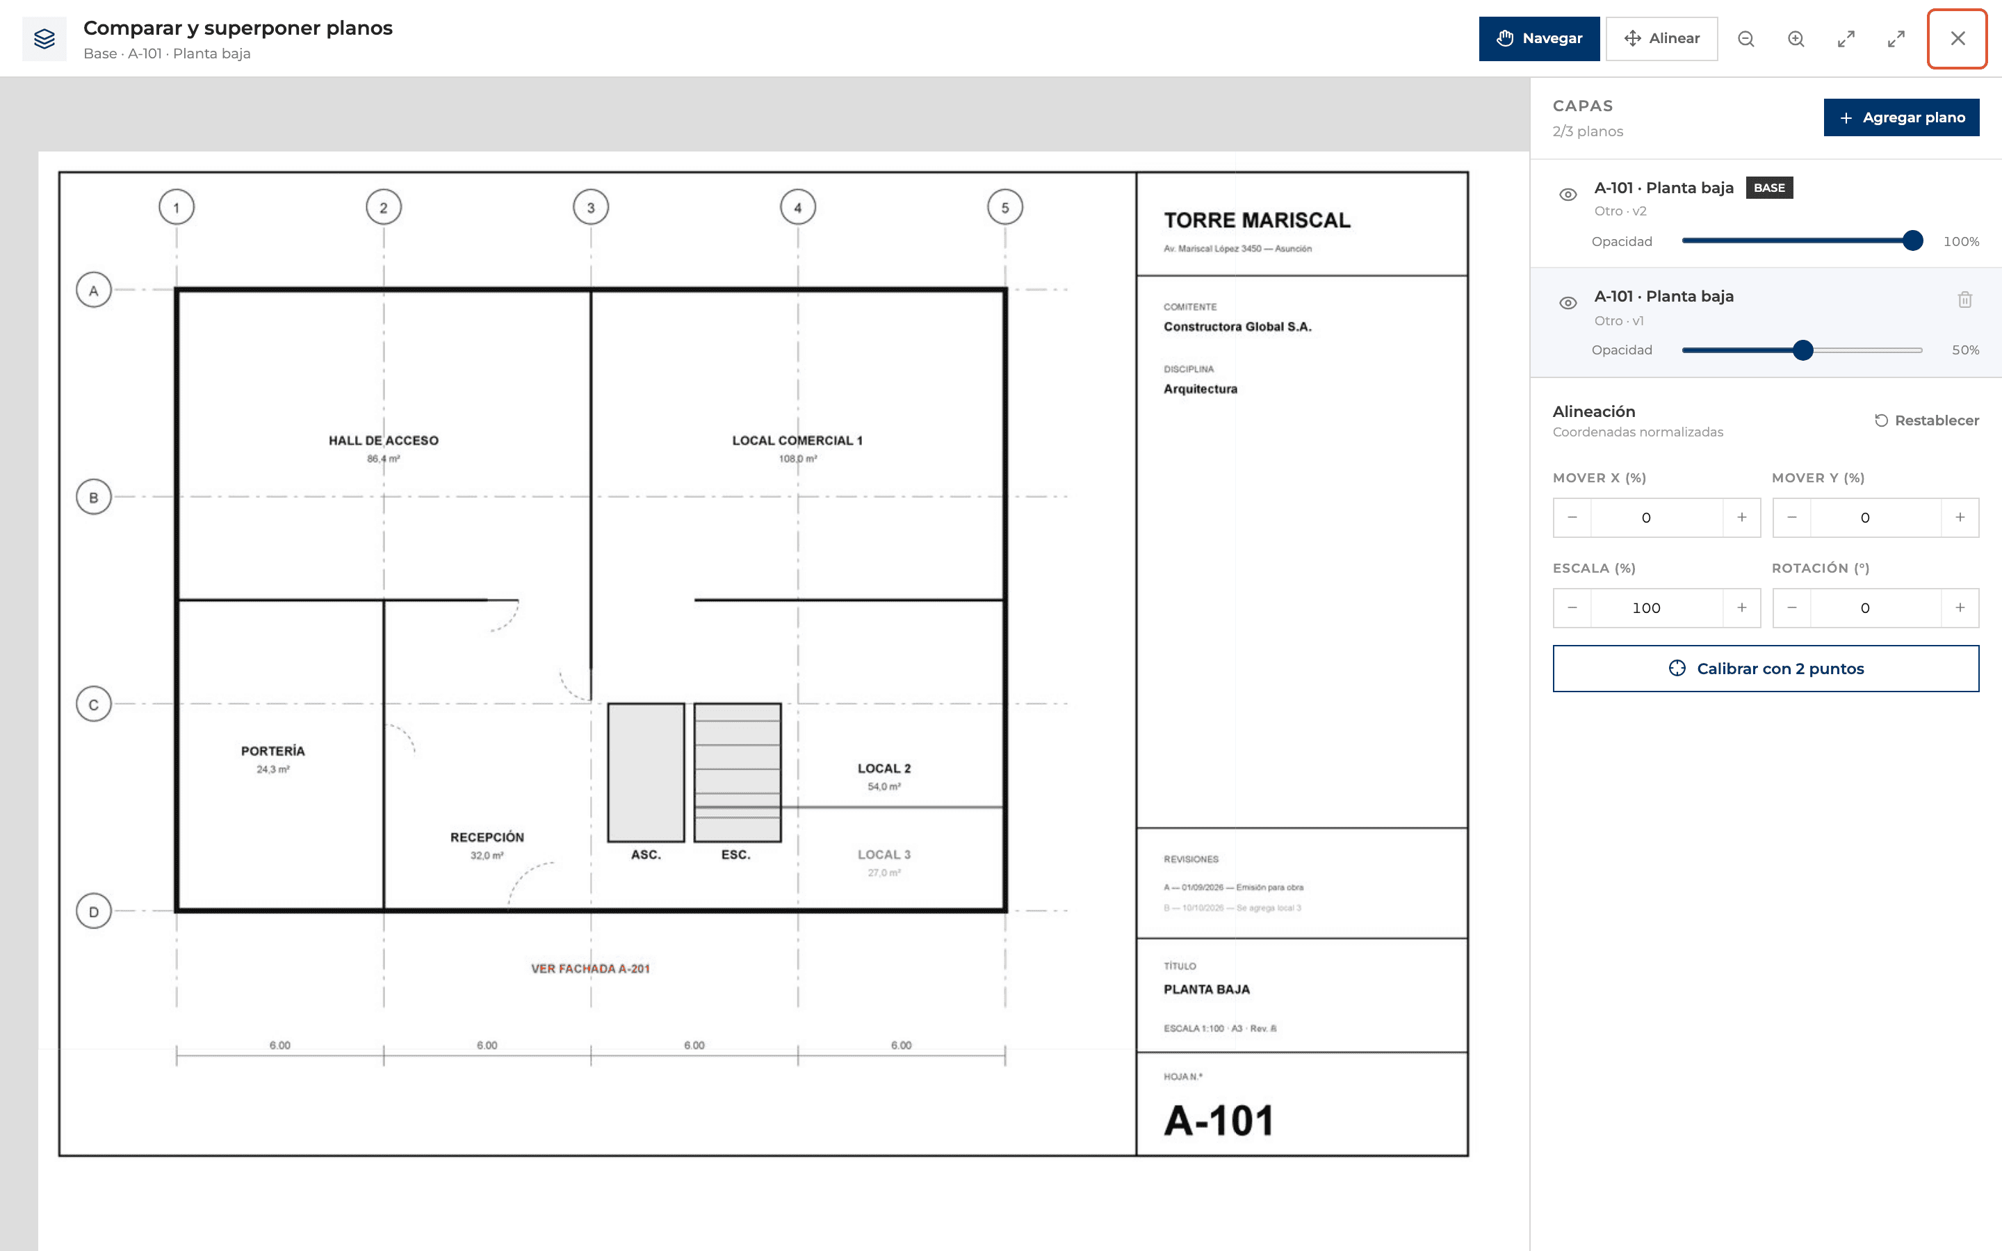Focus the Mover Y input field
The height and width of the screenshot is (1251, 2002).
click(x=1875, y=518)
